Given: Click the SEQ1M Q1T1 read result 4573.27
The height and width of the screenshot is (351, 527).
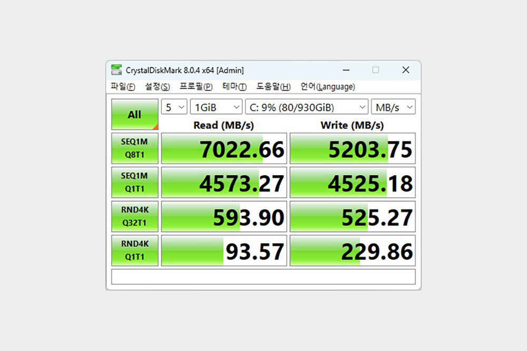Looking at the screenshot, I should coord(224,182).
